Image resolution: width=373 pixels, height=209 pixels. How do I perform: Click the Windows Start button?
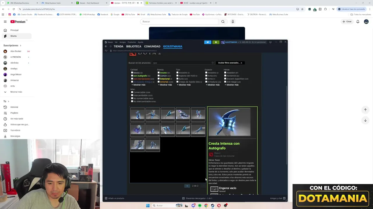(148, 206)
